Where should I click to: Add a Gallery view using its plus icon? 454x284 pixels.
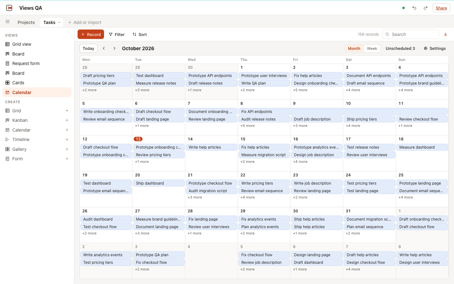pyautogui.click(x=67, y=149)
